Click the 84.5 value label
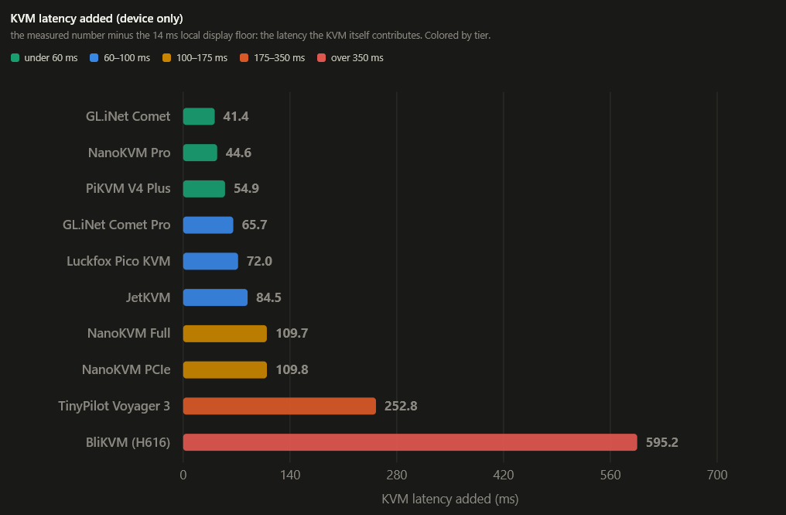This screenshot has height=515, width=786. [x=268, y=297]
